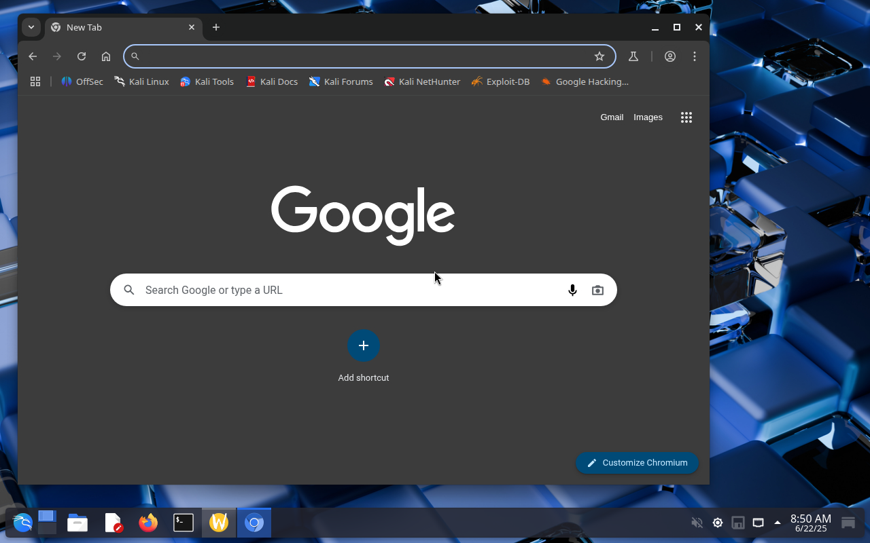The height and width of the screenshot is (543, 870).
Task: Open the Kali Linux bookmark
Action: [141, 81]
